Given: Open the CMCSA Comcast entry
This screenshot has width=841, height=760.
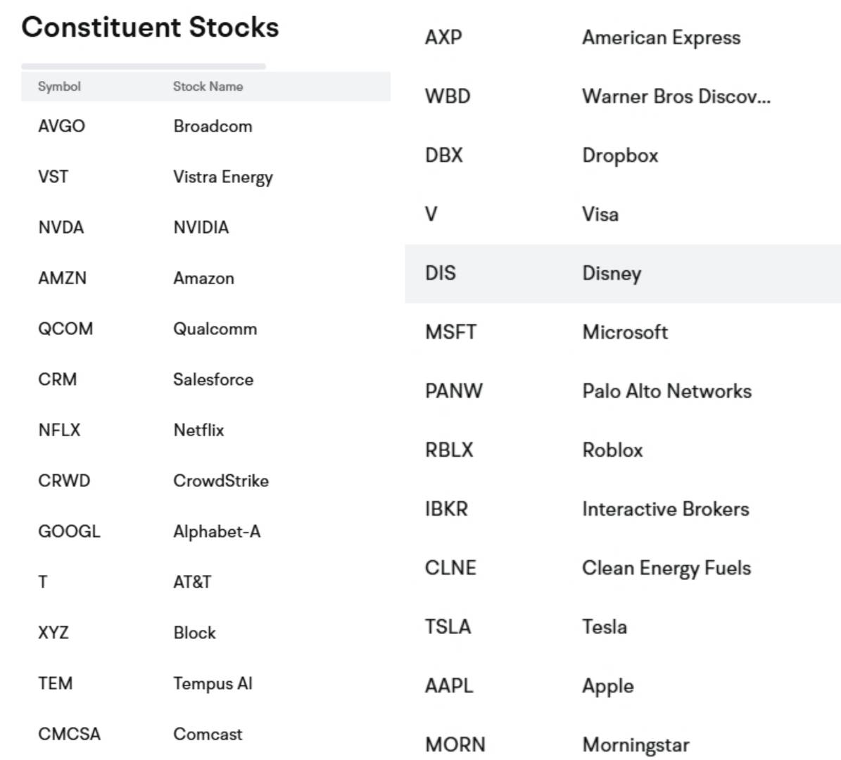Looking at the screenshot, I should click(204, 735).
